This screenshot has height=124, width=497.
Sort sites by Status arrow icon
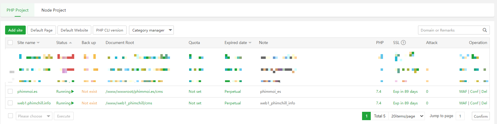point(70,43)
